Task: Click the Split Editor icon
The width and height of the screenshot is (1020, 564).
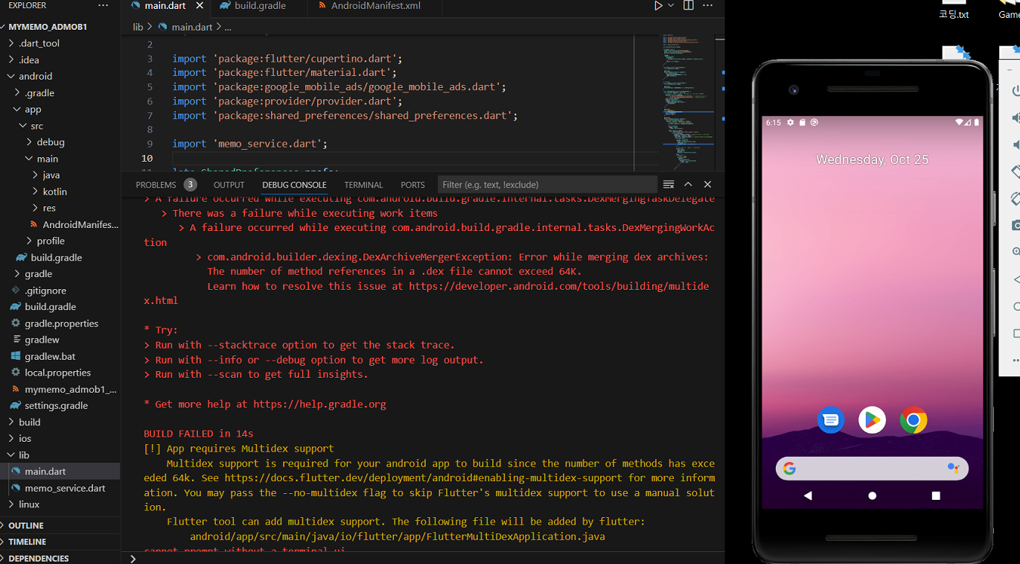Action: tap(689, 6)
